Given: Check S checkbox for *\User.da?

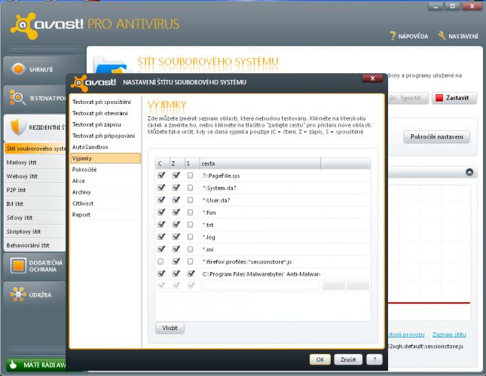Looking at the screenshot, I should [190, 200].
